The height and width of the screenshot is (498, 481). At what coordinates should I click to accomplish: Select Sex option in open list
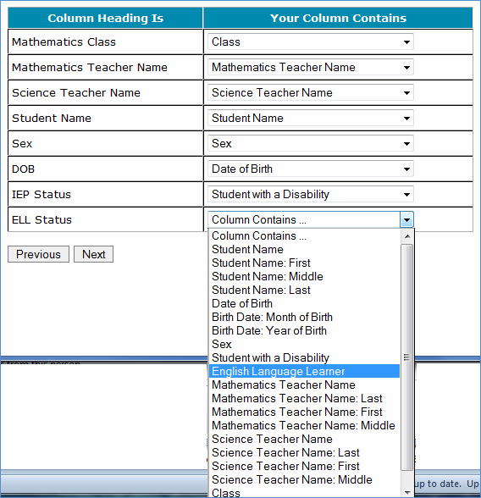point(304,344)
